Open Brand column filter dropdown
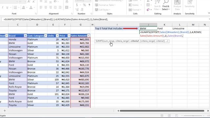The height and width of the screenshot is (118, 210). 25,36
